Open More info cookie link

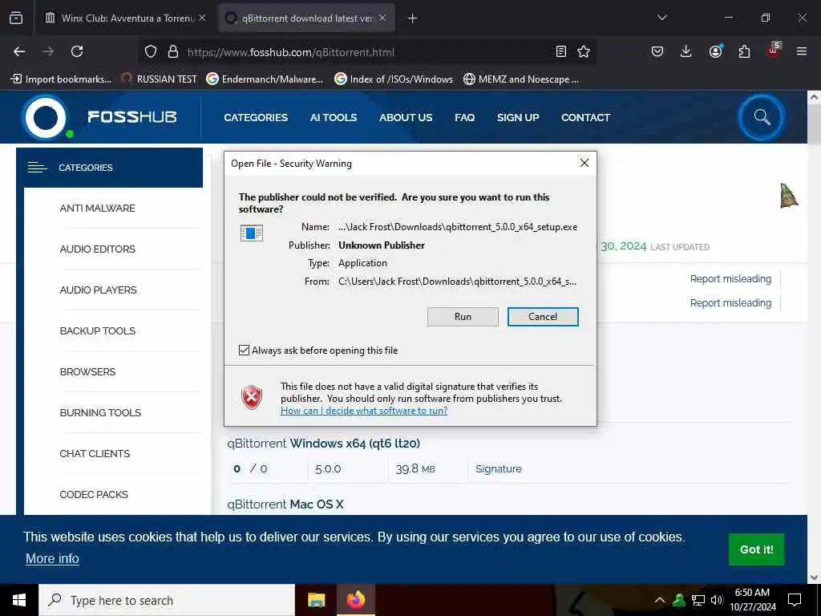tap(52, 558)
